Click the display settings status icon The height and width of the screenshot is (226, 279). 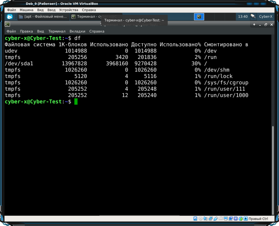226,219
